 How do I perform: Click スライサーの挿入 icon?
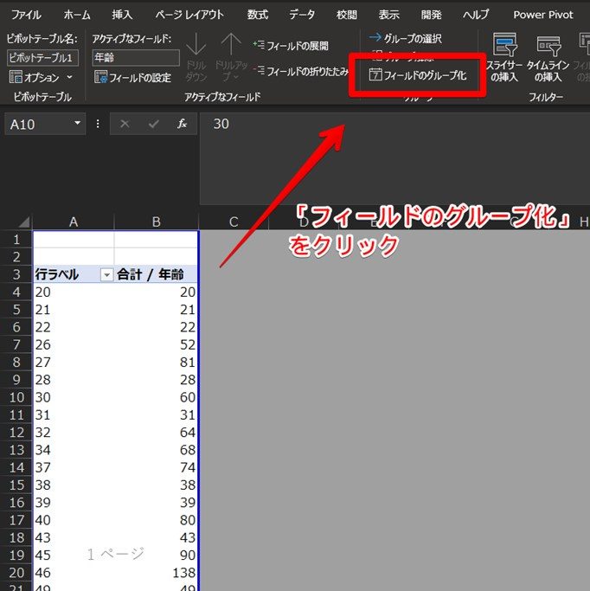click(x=503, y=58)
